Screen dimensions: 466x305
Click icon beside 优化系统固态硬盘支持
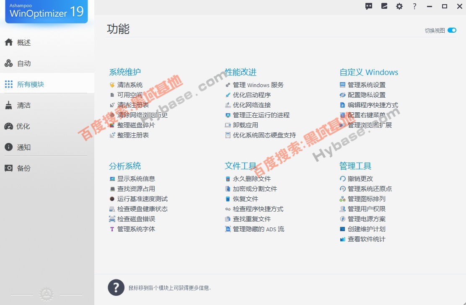(228, 135)
